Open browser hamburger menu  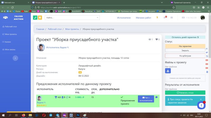(x=208, y=8)
